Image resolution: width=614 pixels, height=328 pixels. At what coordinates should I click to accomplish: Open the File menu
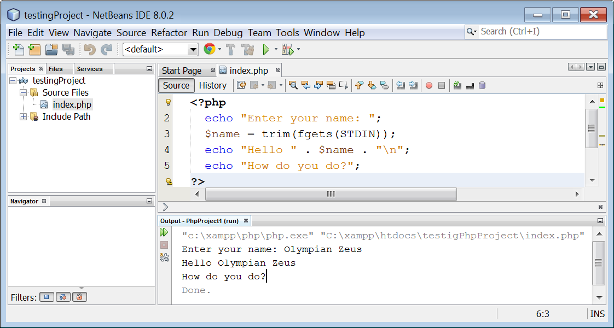tap(15, 33)
